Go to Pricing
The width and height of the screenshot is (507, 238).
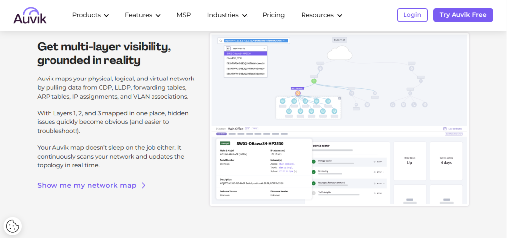pos(273,15)
